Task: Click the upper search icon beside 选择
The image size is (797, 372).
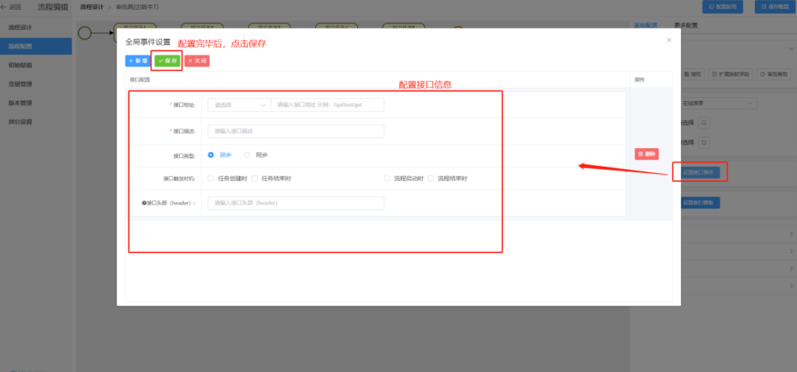Action: click(704, 123)
